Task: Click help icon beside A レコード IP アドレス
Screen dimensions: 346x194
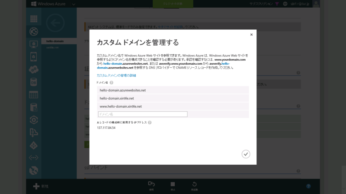Action: pyautogui.click(x=150, y=122)
